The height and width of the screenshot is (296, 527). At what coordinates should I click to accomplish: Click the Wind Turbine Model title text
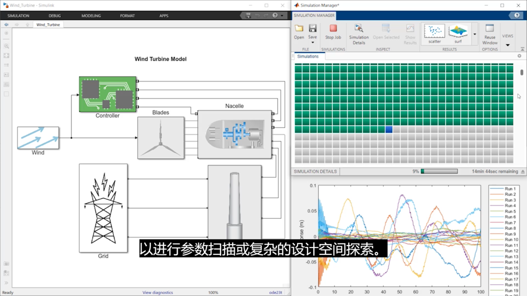point(160,59)
